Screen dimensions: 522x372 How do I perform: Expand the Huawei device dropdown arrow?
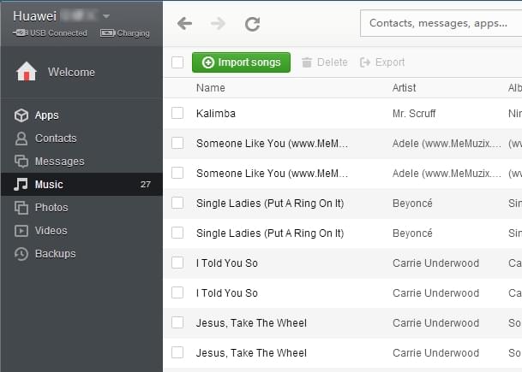tap(106, 16)
